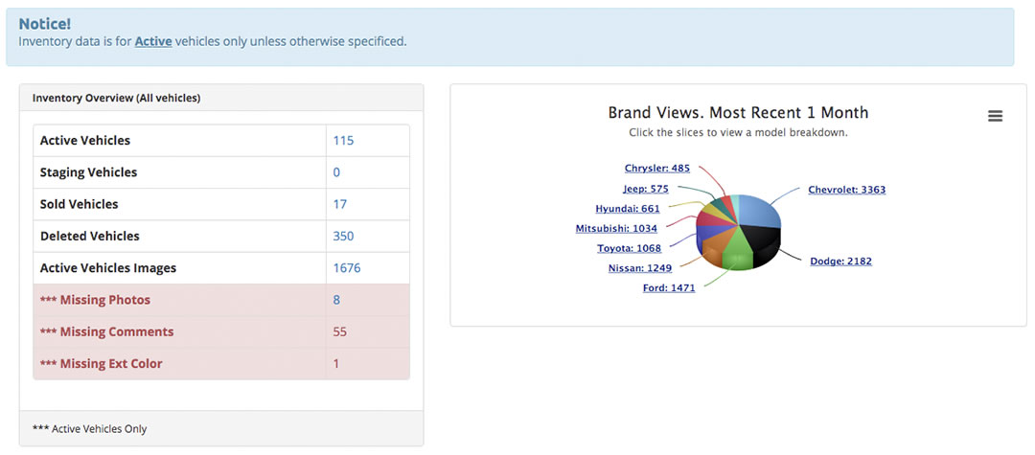Click the Sold Vehicles count 17
This screenshot has width=1035, height=455.
point(340,204)
